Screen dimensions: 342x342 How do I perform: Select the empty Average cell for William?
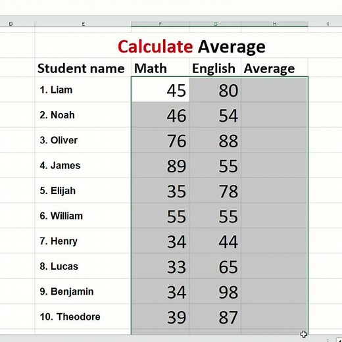coord(275,216)
